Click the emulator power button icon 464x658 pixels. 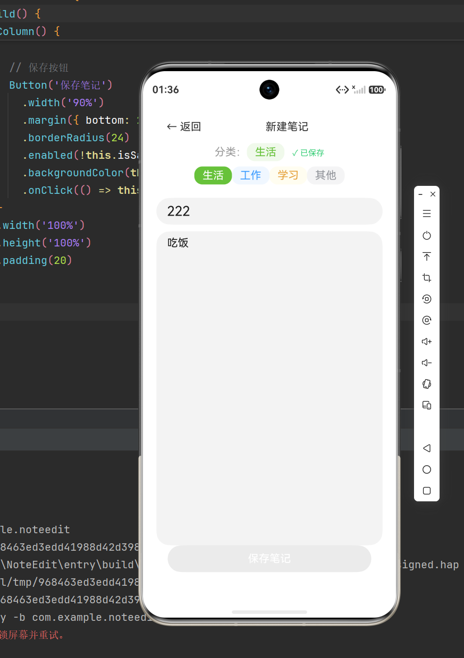(x=426, y=235)
